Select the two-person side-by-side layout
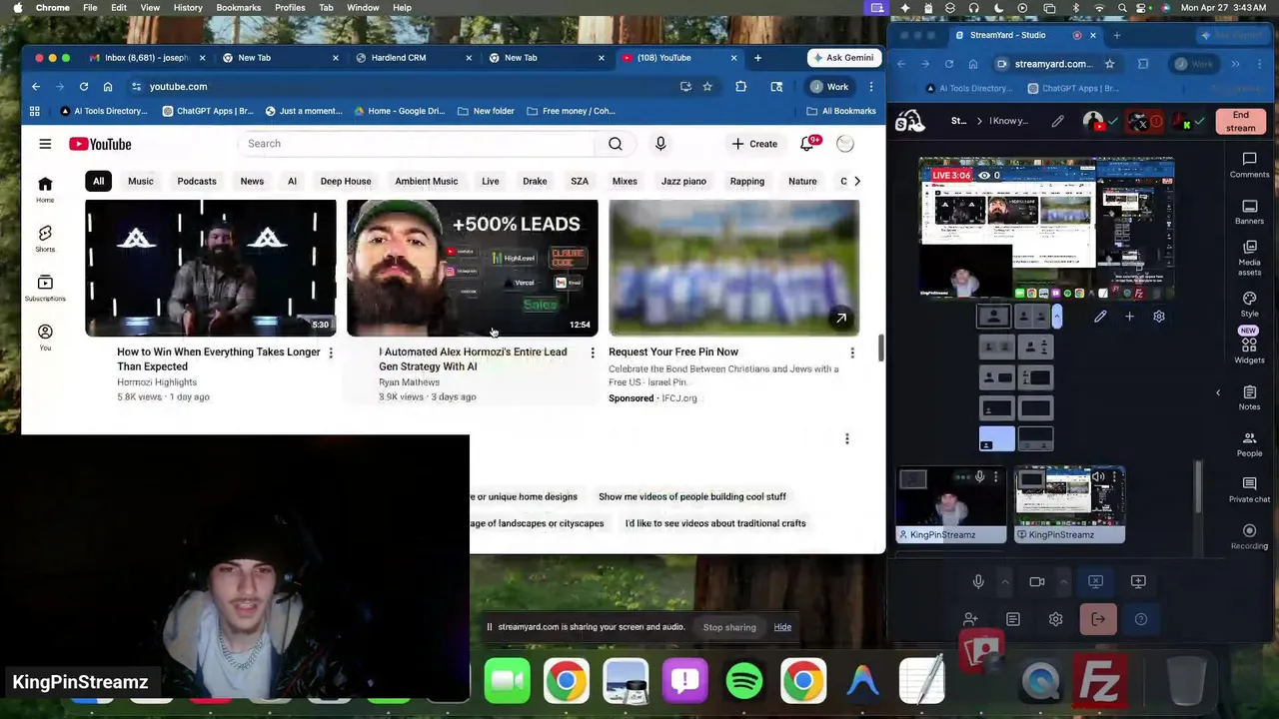This screenshot has height=719, width=1279. (1034, 317)
